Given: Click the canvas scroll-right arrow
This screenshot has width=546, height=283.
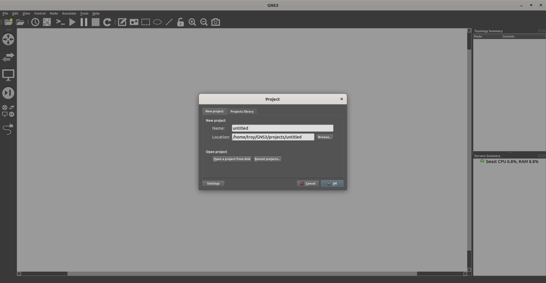Looking at the screenshot, I should tap(465, 274).
